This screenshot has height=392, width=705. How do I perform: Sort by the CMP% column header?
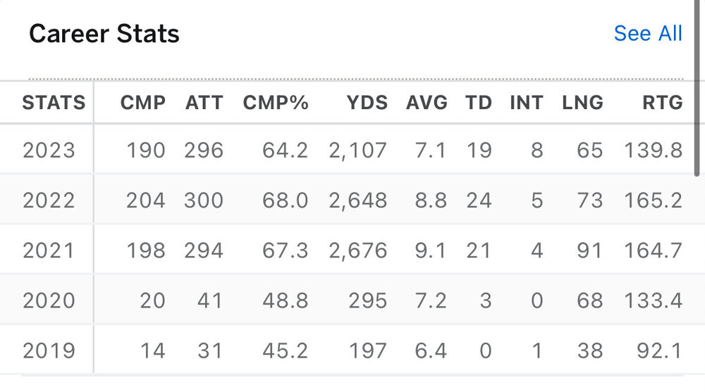click(276, 103)
